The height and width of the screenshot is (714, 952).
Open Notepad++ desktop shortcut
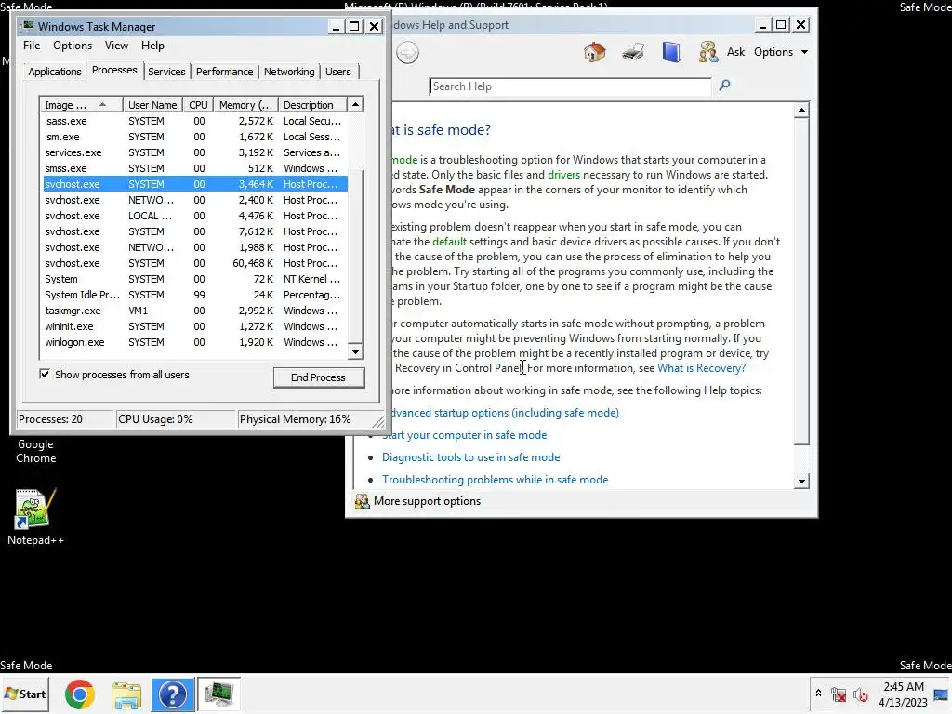35,516
